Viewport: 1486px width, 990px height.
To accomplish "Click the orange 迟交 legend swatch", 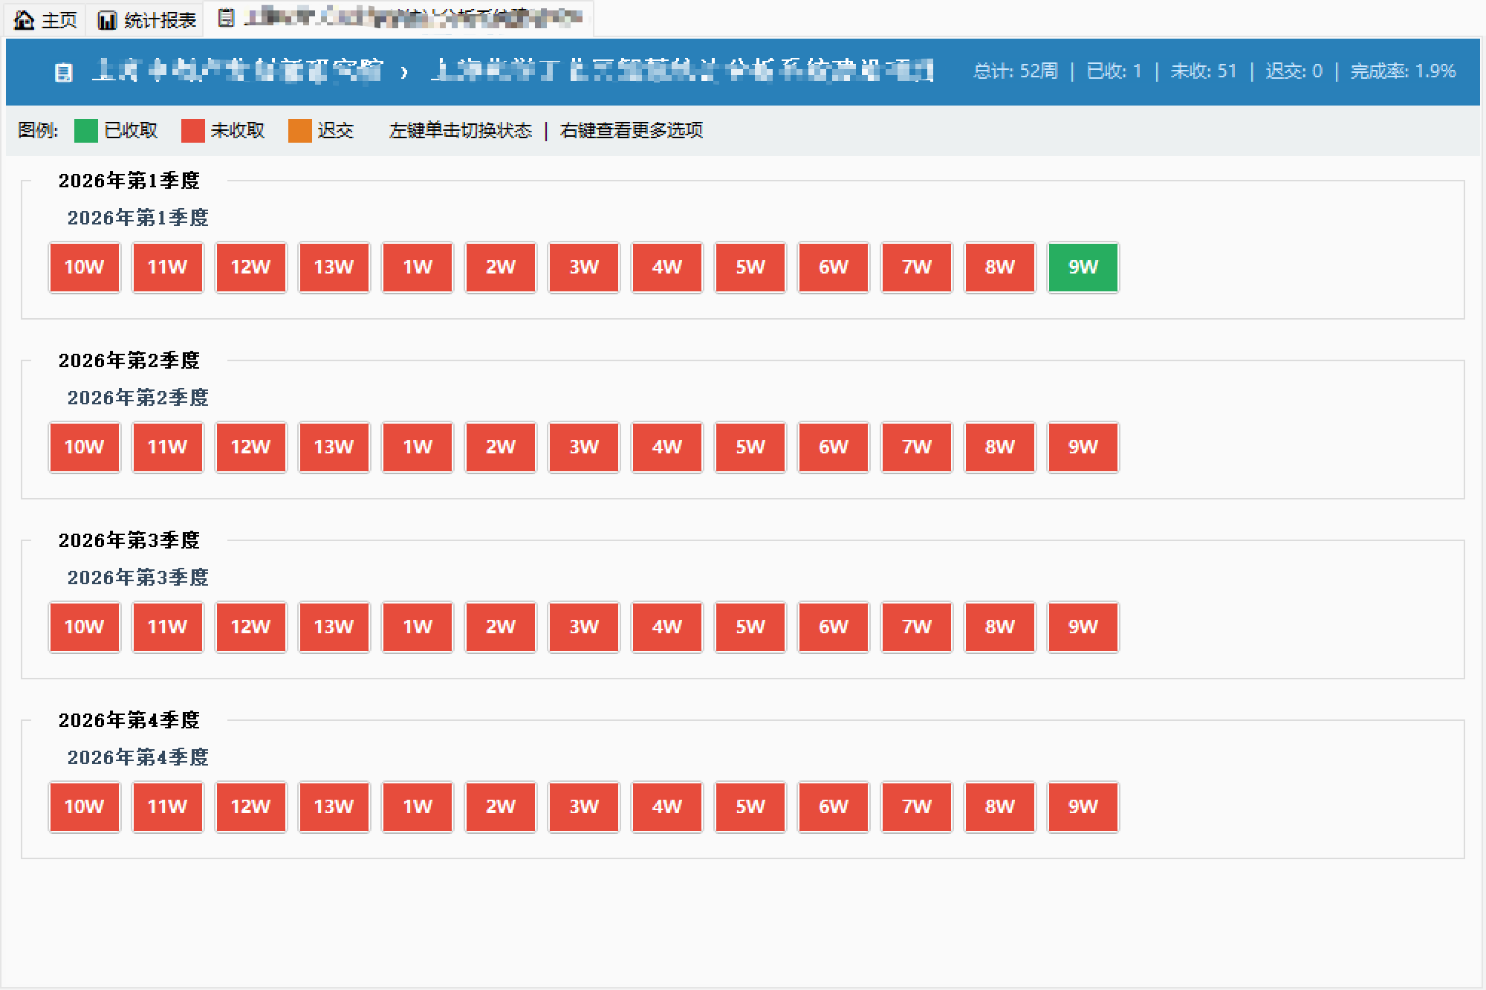I will pos(299,131).
